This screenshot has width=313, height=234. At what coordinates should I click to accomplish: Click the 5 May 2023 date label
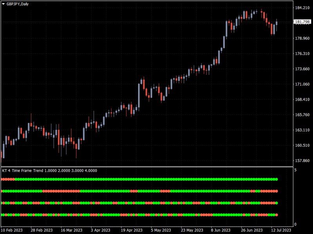(161, 230)
